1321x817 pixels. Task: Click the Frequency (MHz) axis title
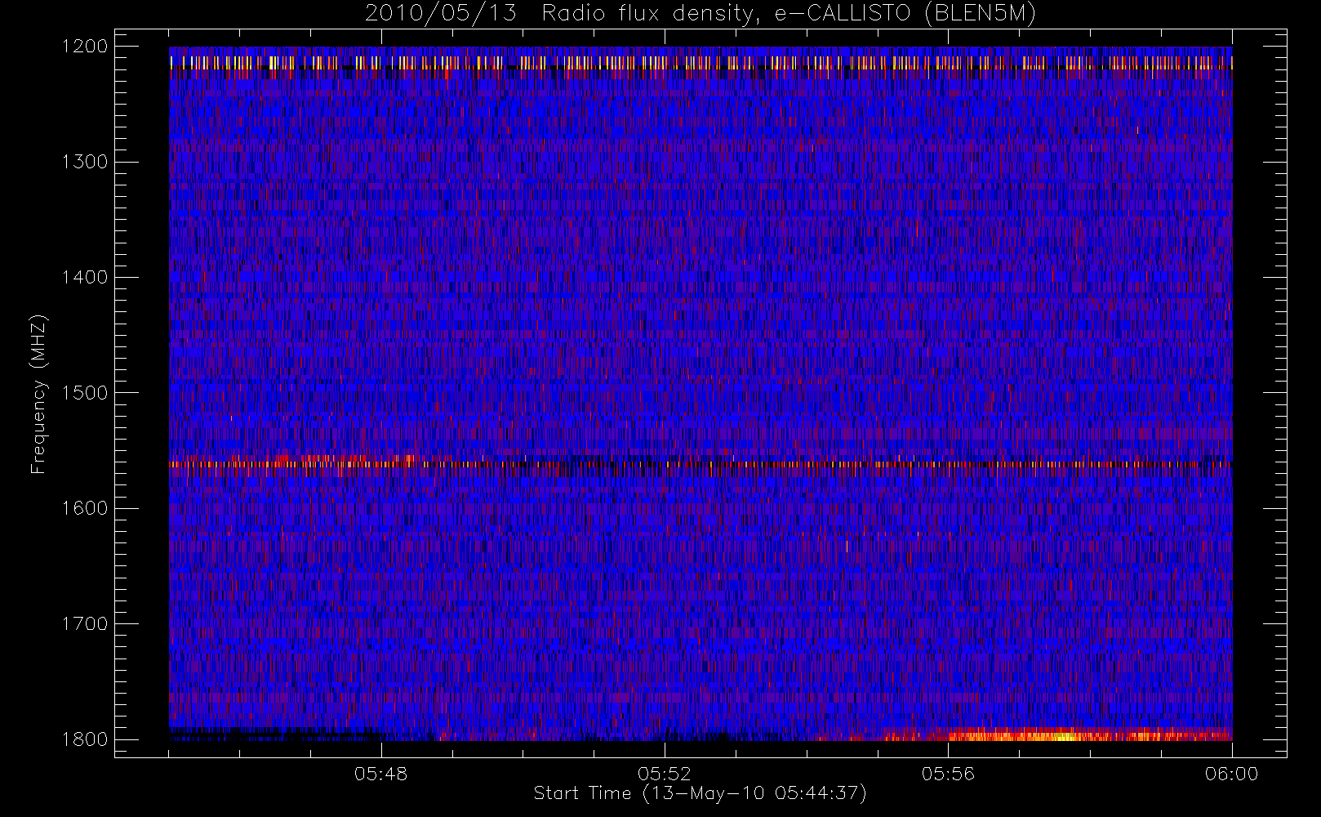click(38, 394)
